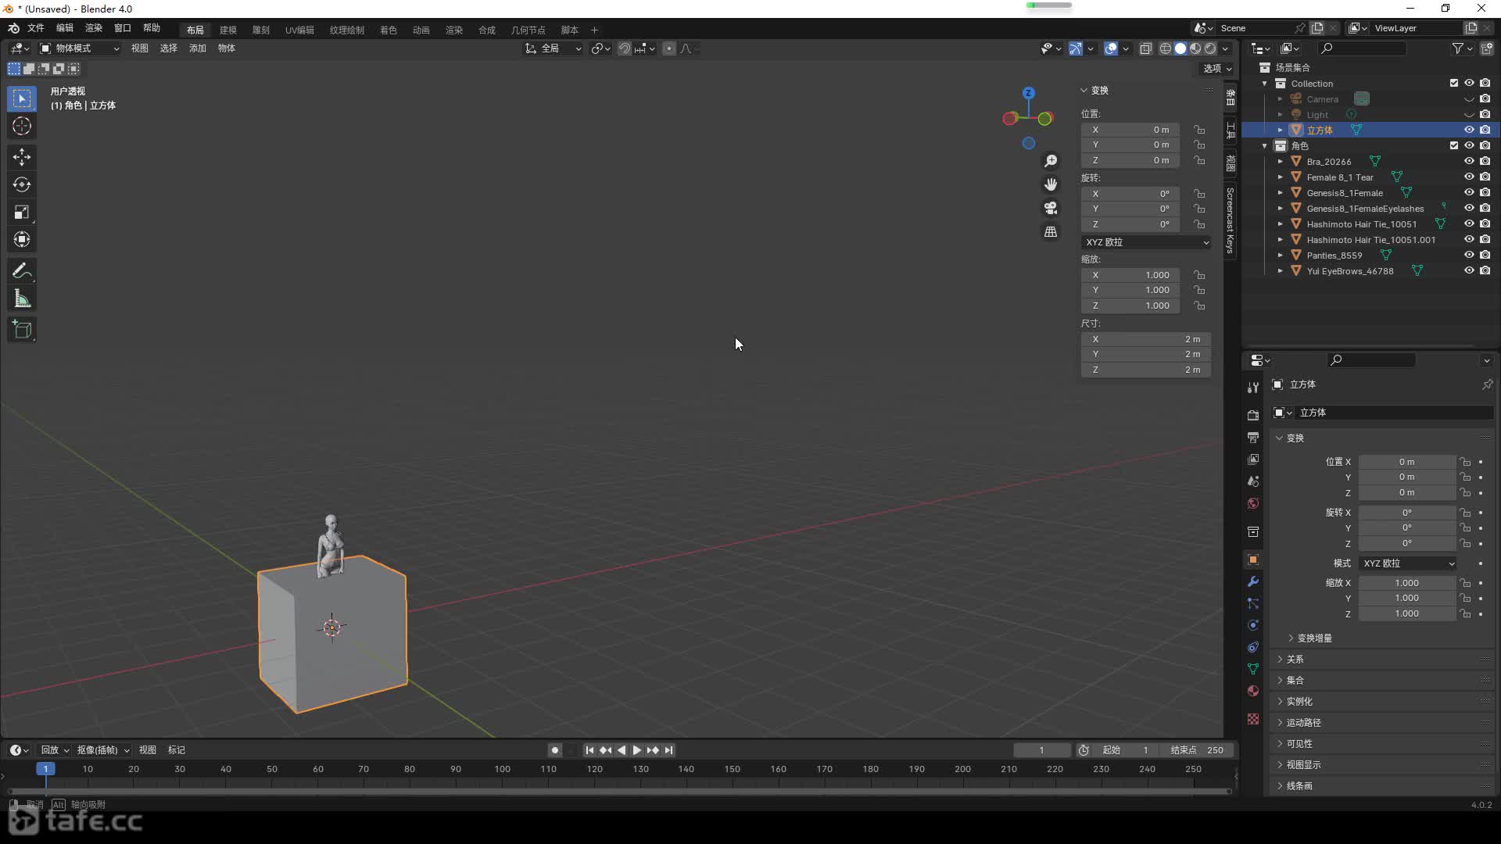Open Render properties tab

[x=1253, y=415]
